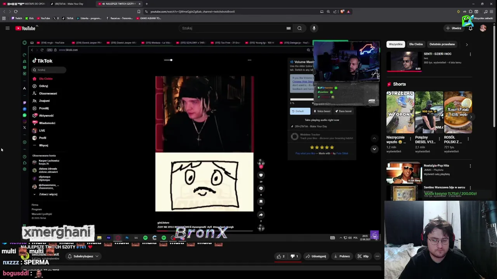
Task: Click the zoom magnifier icon in address bar
Action: 328,12
